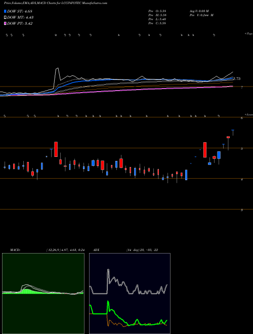Click the price axis label 5
Viewport: 253px width, 334px height.
[242, 149]
